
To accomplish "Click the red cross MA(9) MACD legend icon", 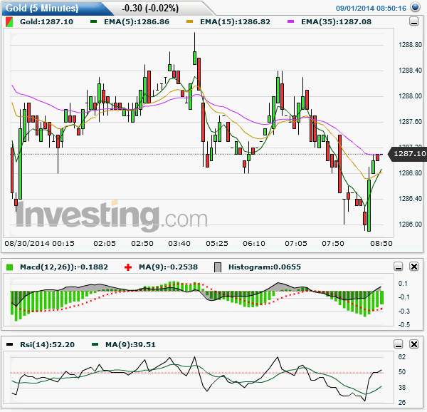I will click(x=127, y=267).
